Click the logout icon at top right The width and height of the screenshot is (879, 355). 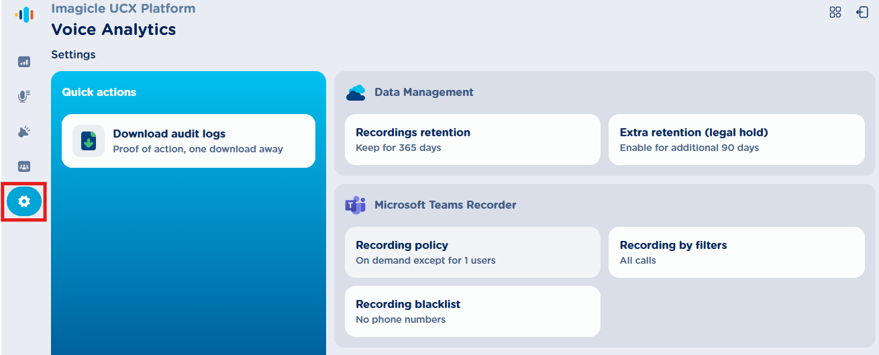tap(863, 12)
